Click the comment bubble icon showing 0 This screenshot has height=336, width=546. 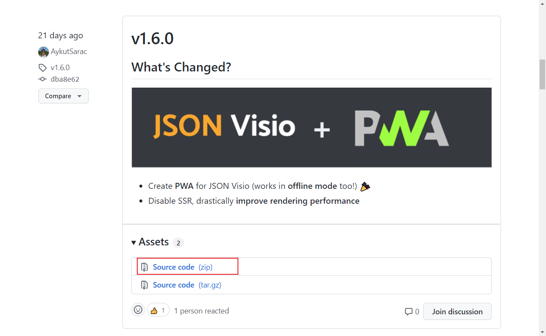tap(409, 312)
